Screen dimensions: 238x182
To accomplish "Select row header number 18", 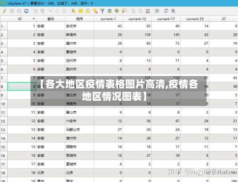I will coord(4,173).
